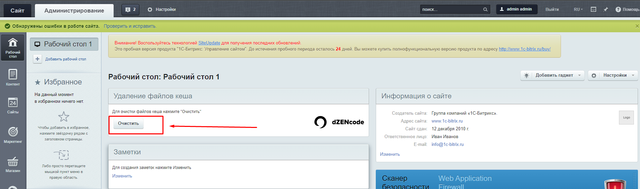
Task: Switch to the Сайт tab
Action: coord(17,11)
